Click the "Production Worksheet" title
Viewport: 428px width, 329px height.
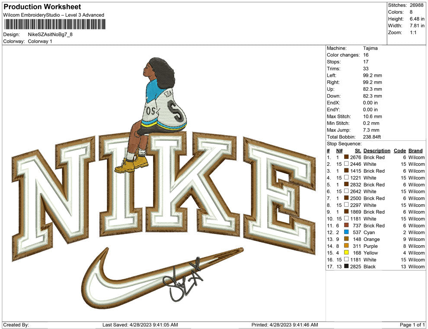(42, 7)
